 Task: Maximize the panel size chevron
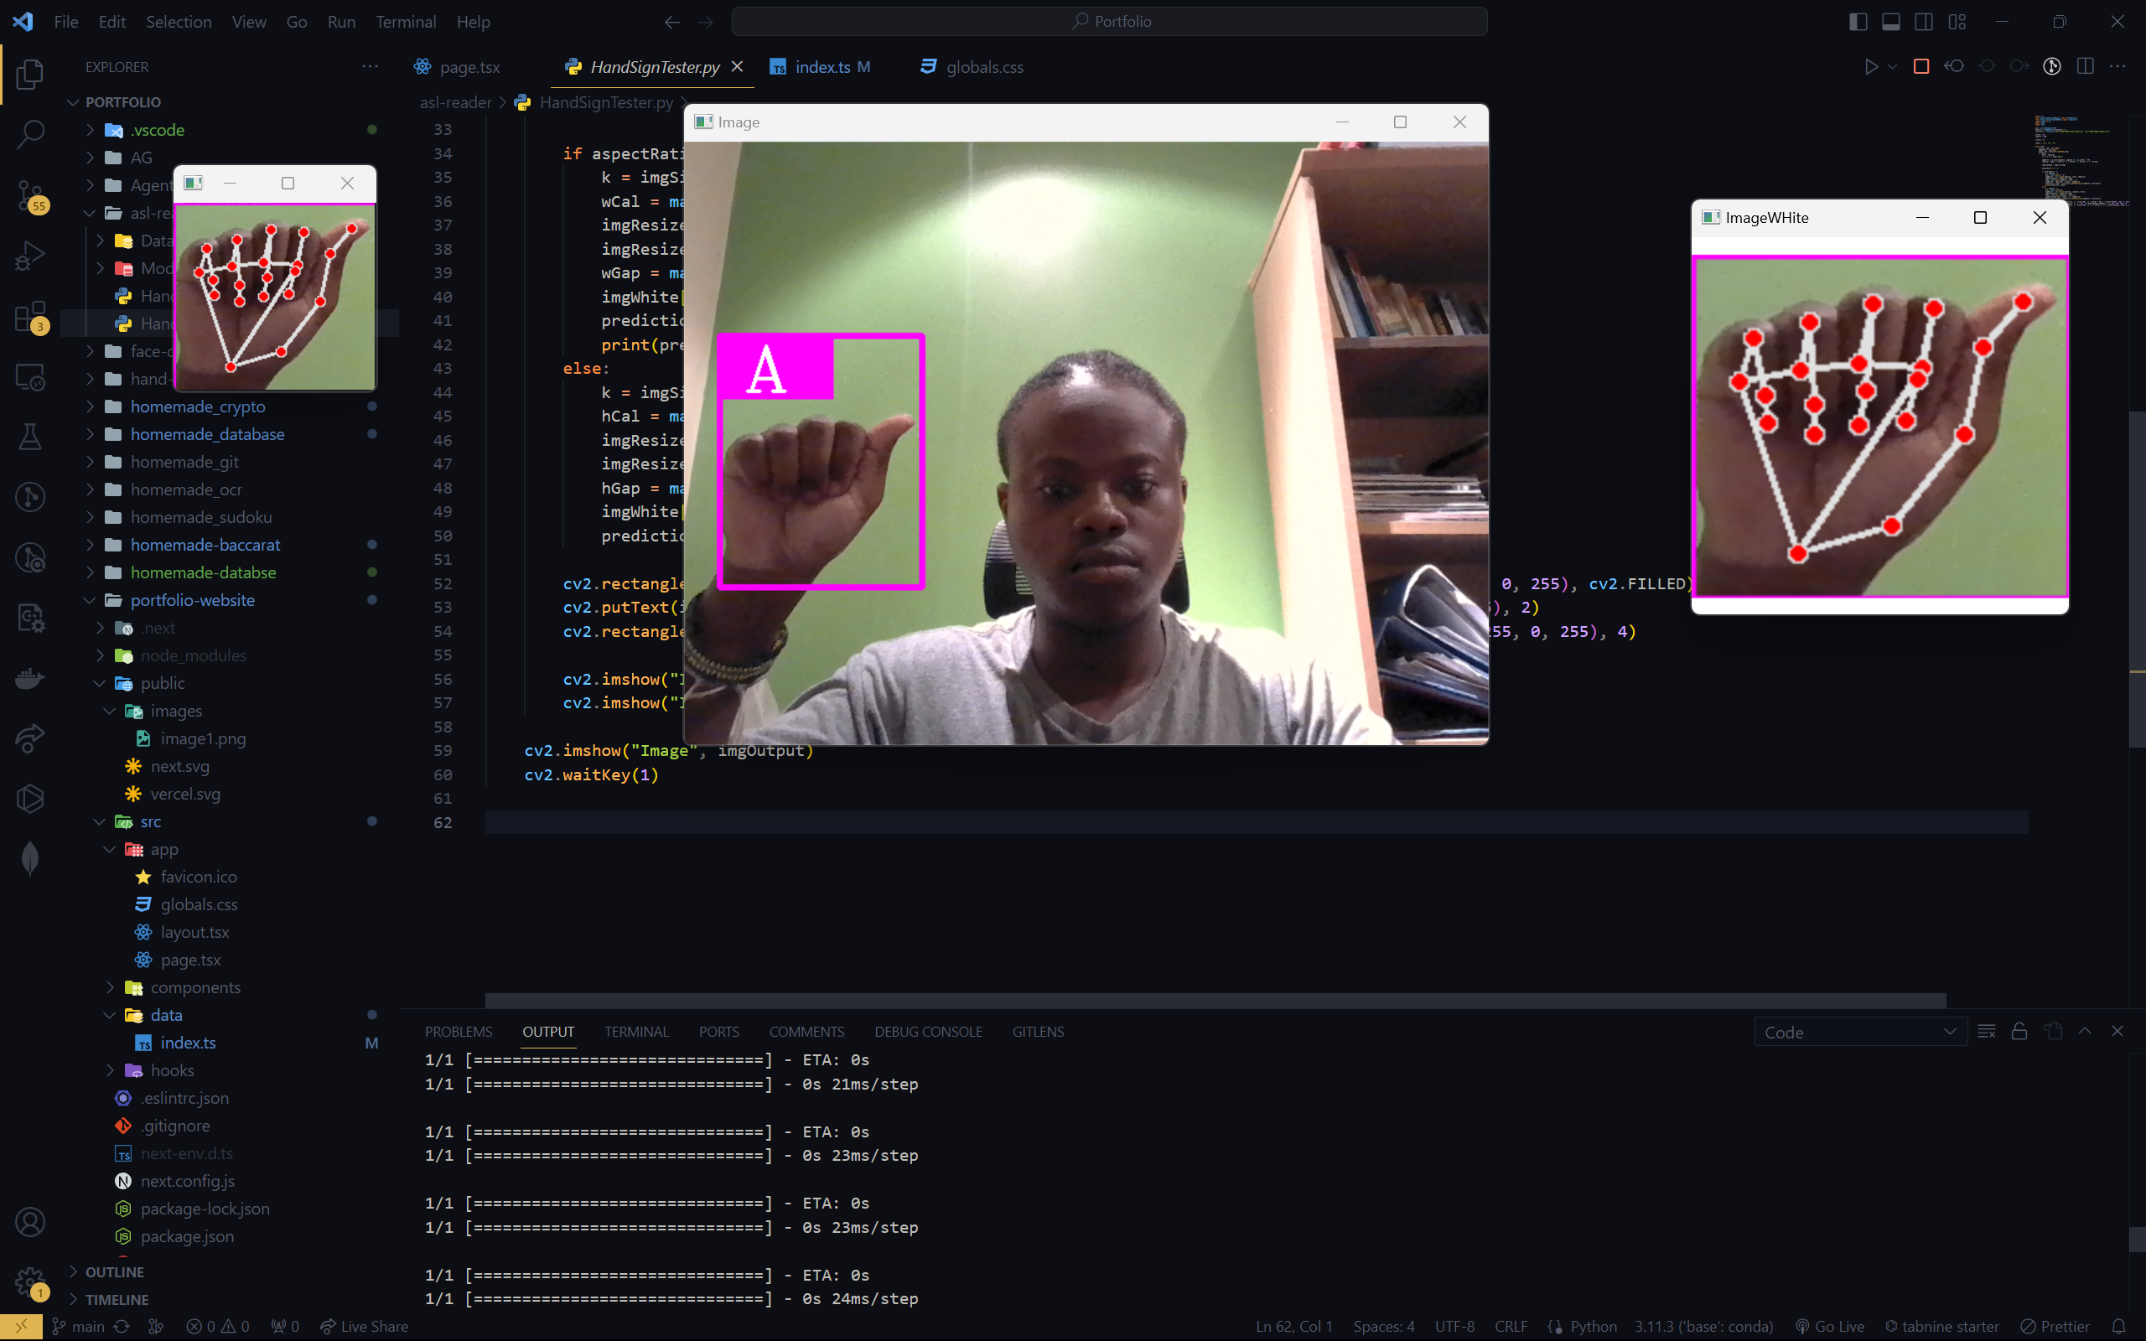2085,1032
